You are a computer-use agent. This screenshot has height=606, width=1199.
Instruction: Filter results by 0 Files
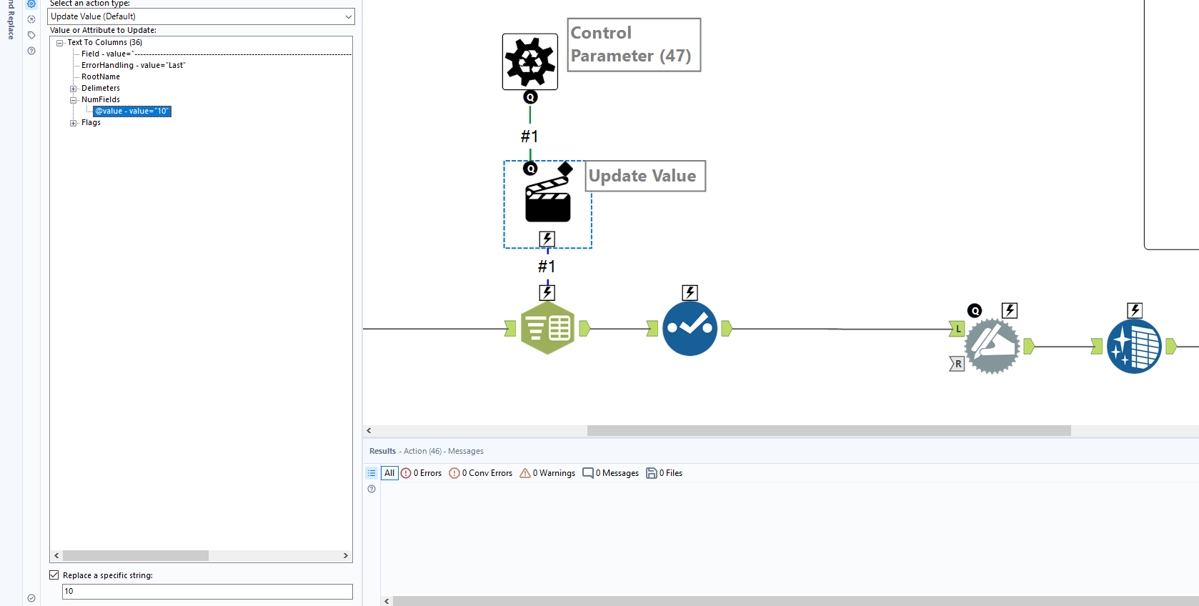[665, 473]
